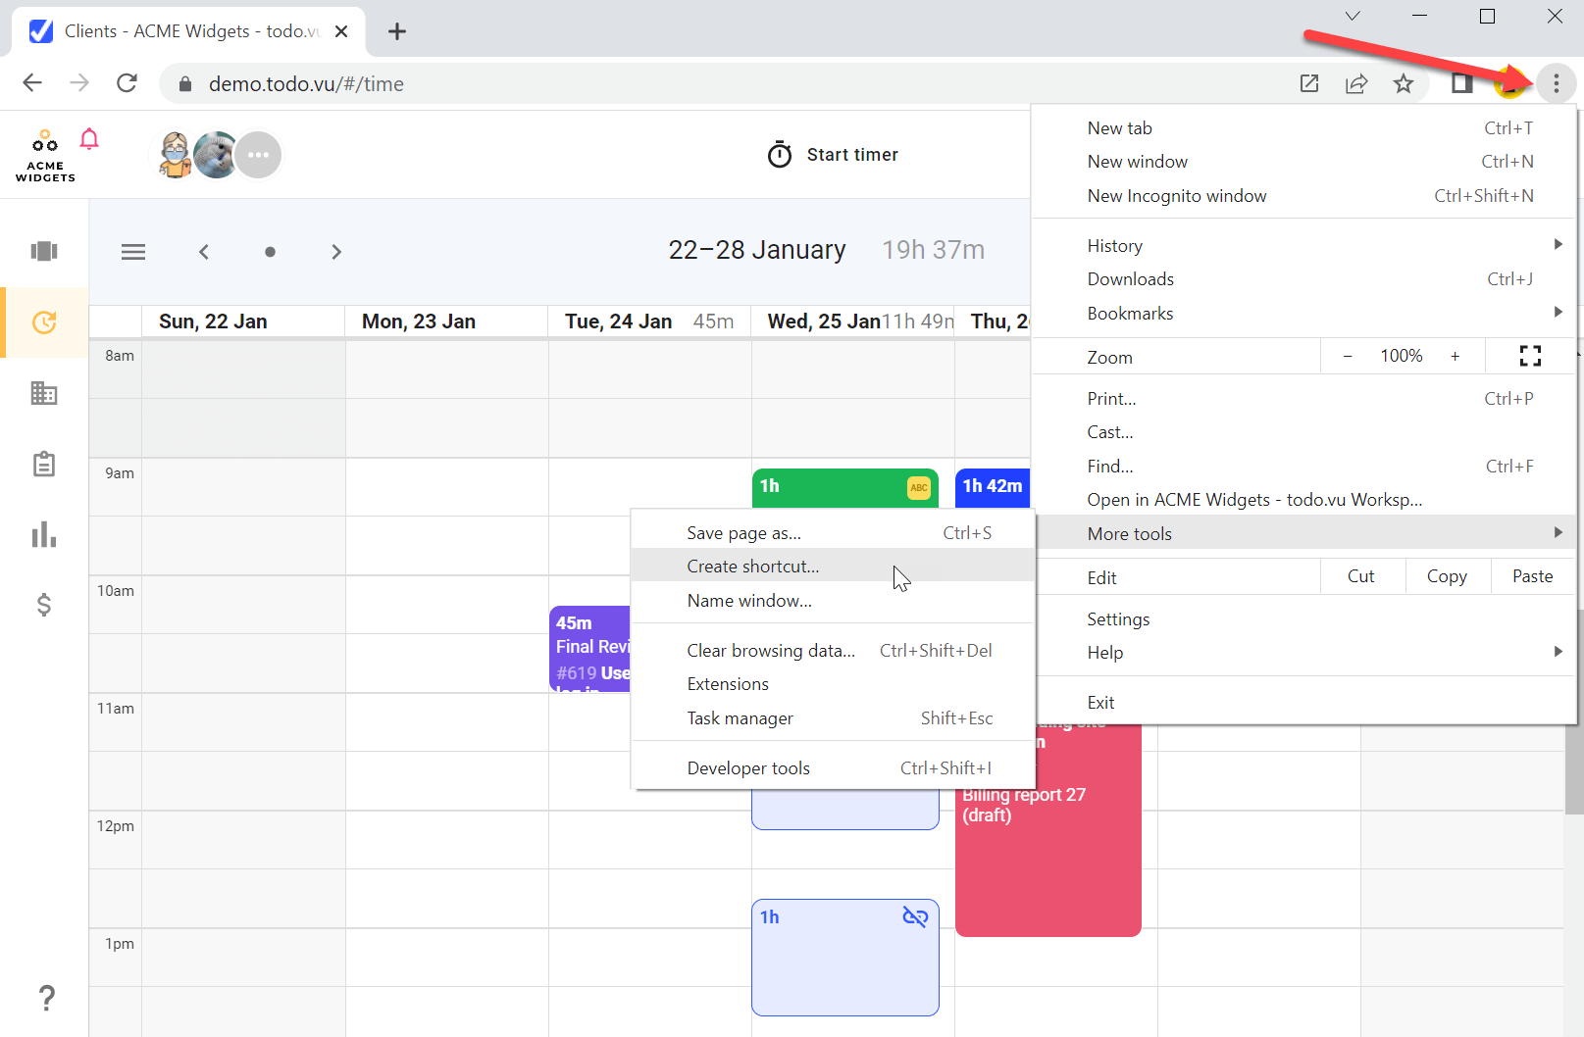1584x1037 pixels.
Task: Click the bird user avatar
Action: point(216,155)
